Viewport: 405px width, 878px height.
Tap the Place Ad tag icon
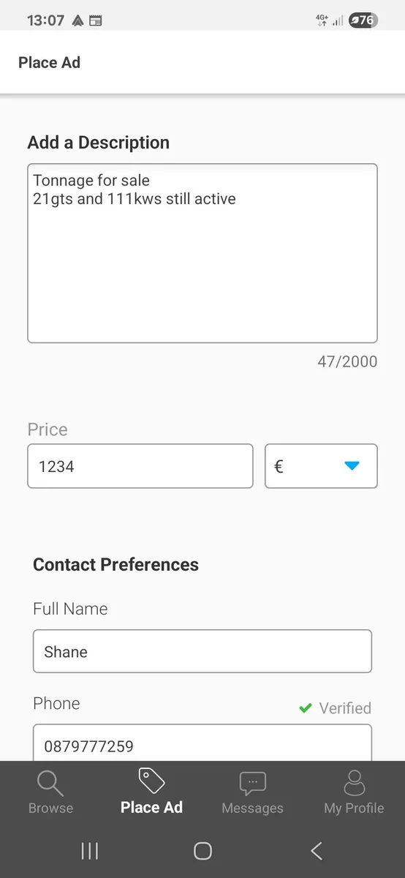click(151, 781)
